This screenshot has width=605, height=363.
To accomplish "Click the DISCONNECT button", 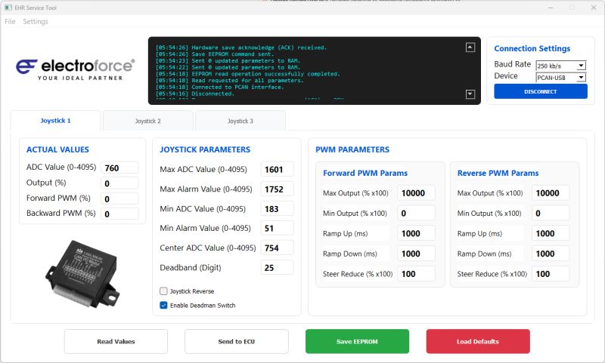I will (x=541, y=91).
